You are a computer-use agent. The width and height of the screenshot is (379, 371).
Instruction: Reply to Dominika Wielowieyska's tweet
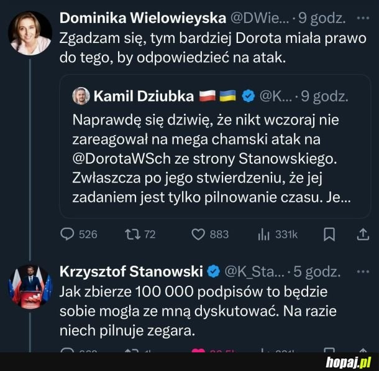point(68,234)
